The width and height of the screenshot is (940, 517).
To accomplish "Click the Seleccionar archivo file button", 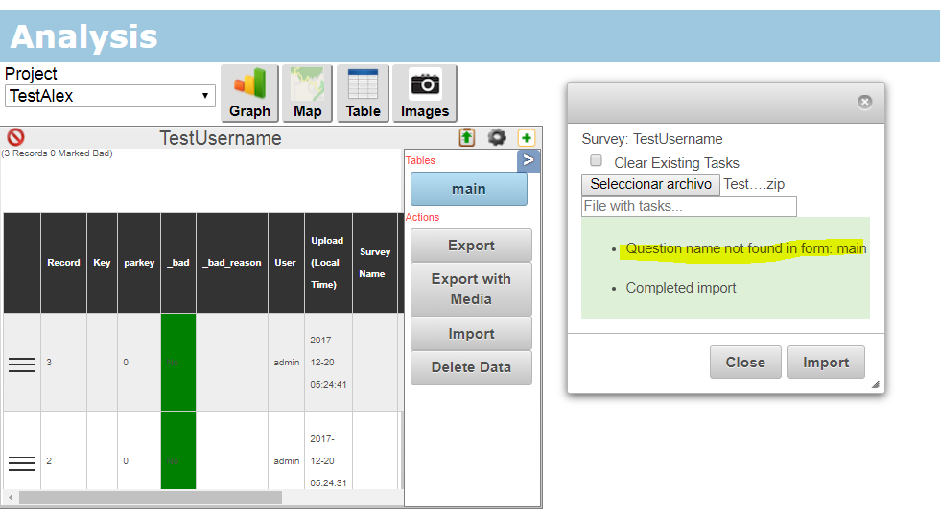I will coord(650,184).
